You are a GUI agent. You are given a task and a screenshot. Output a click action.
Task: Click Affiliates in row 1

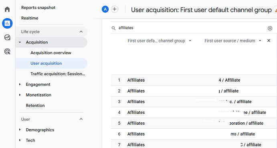pyautogui.click(x=136, y=80)
